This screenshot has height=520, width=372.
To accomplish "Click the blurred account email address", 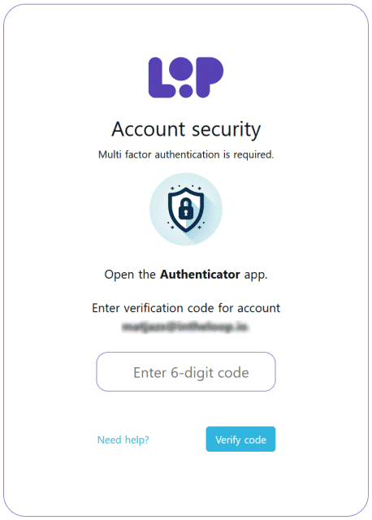I will pyautogui.click(x=185, y=327).
